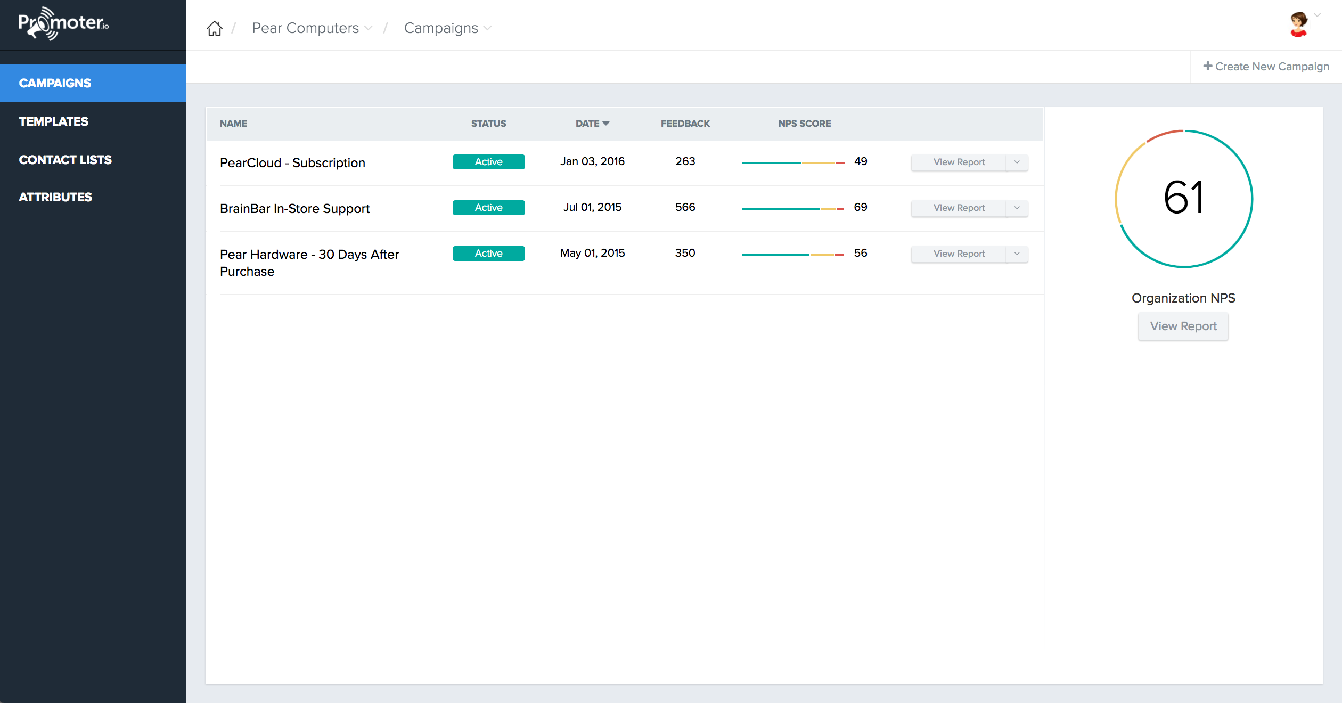View Report for Pear Hardware campaign

(x=959, y=254)
